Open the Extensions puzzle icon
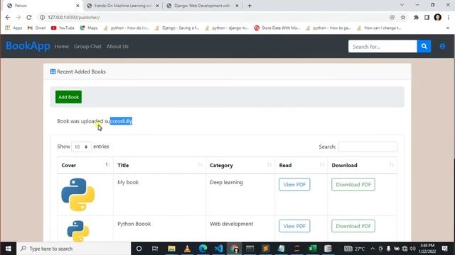This screenshot has height=255, width=455. click(416, 17)
